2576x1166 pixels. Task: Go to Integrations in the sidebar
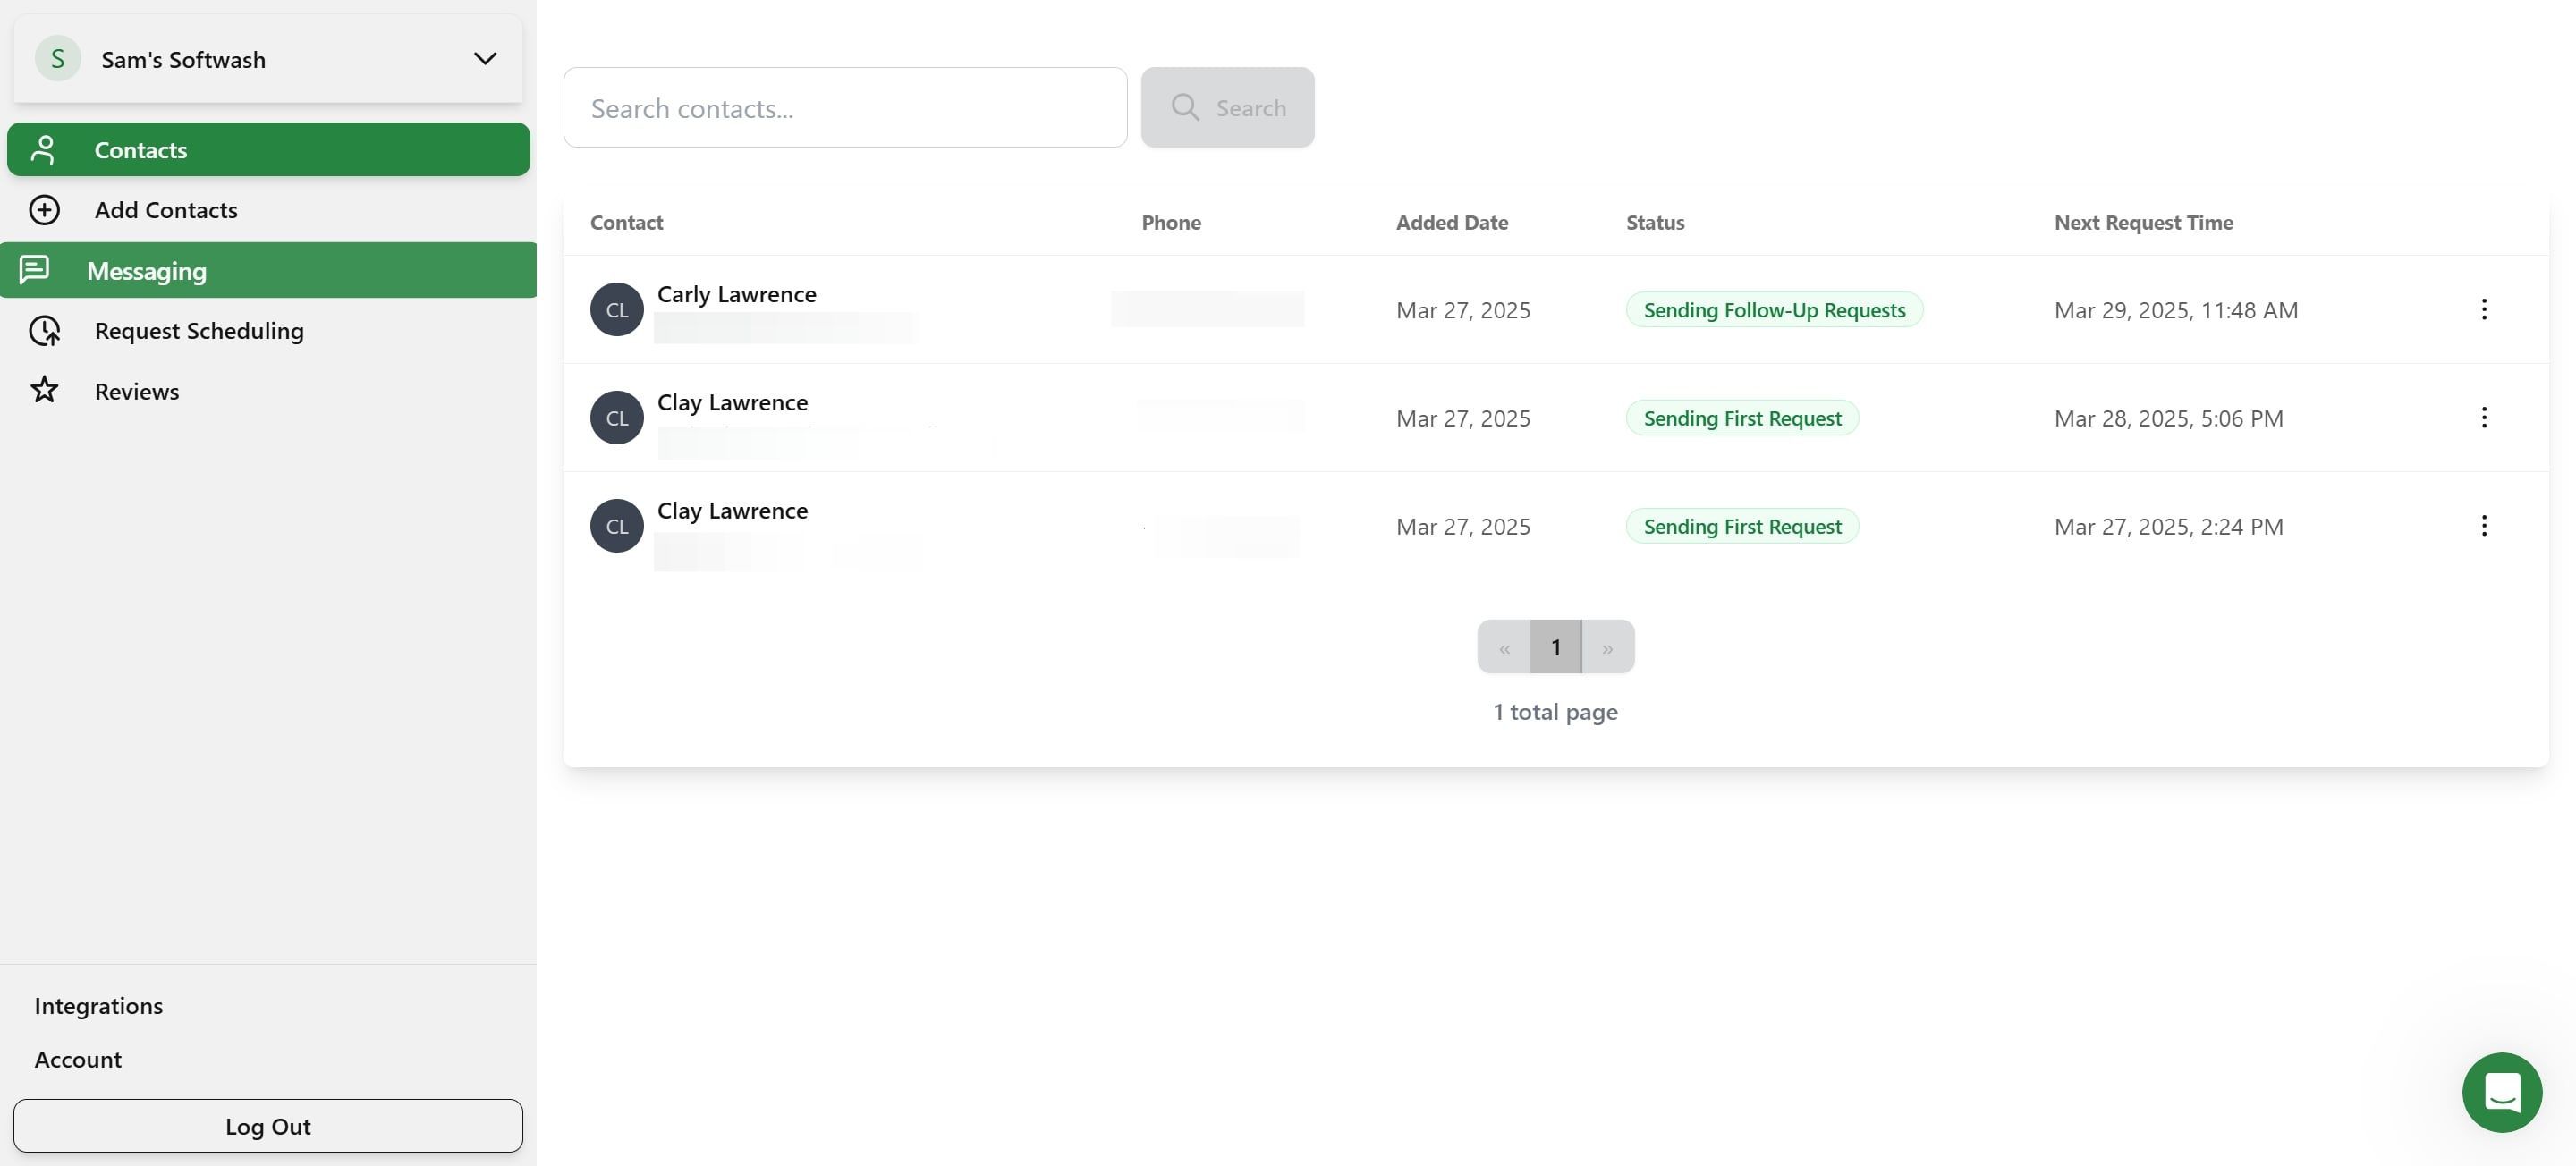pos(98,1006)
